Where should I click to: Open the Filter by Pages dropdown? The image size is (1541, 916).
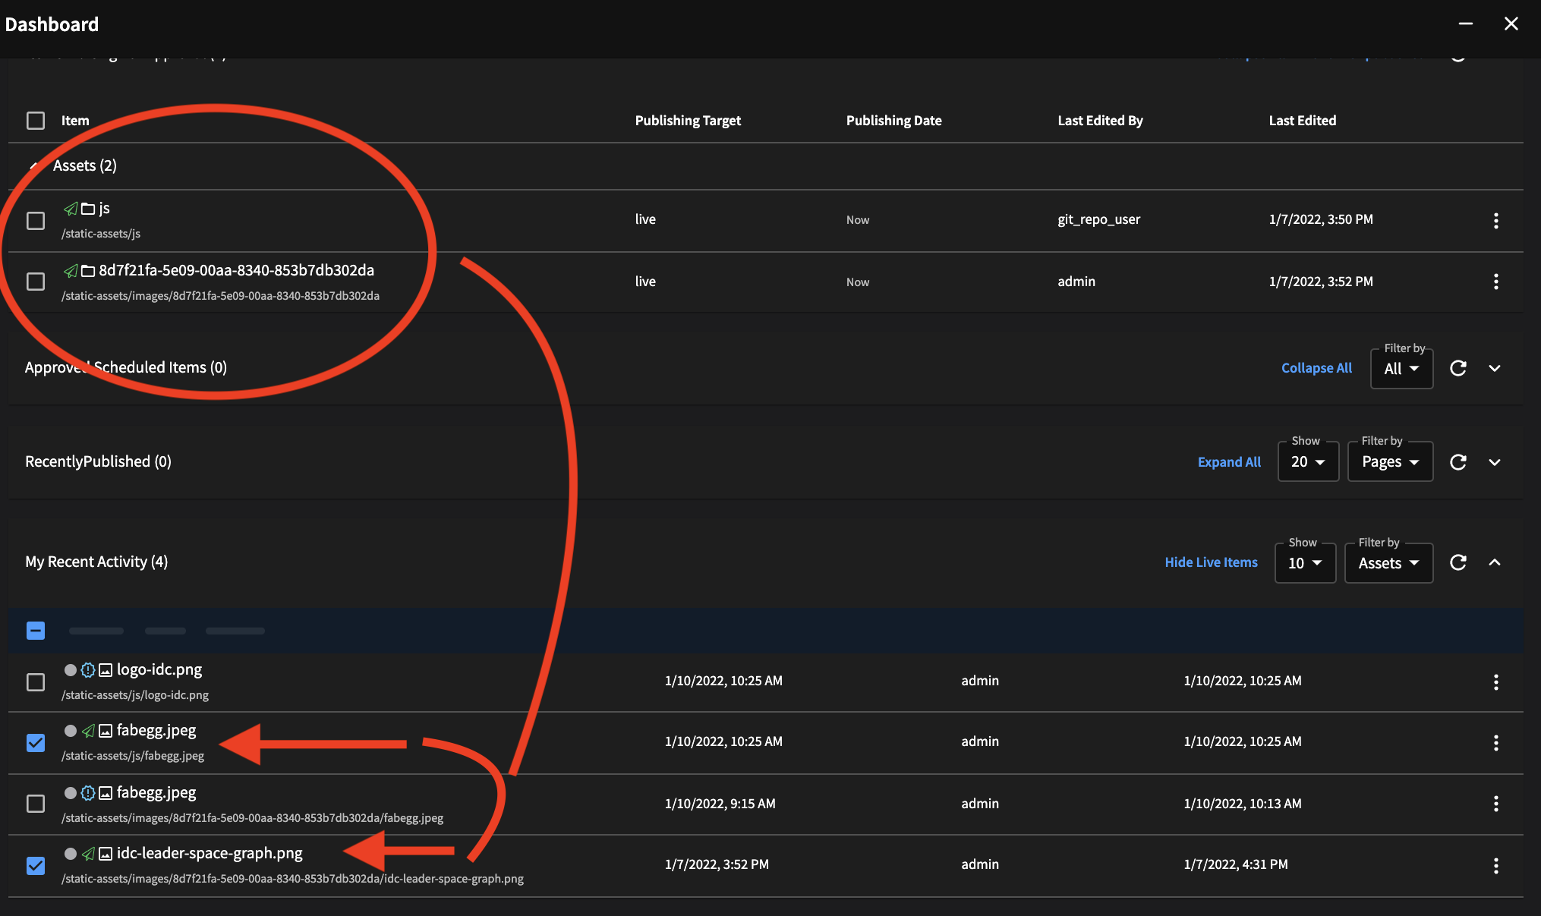pyautogui.click(x=1389, y=461)
